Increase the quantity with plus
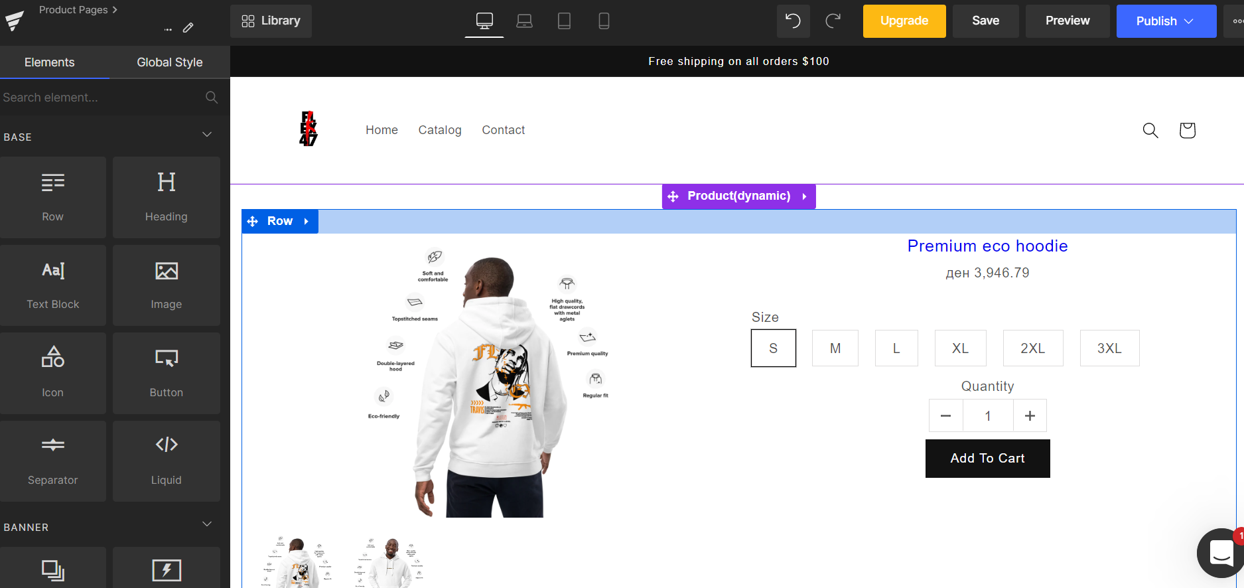Screen dimensions: 1244x588 click(1030, 416)
